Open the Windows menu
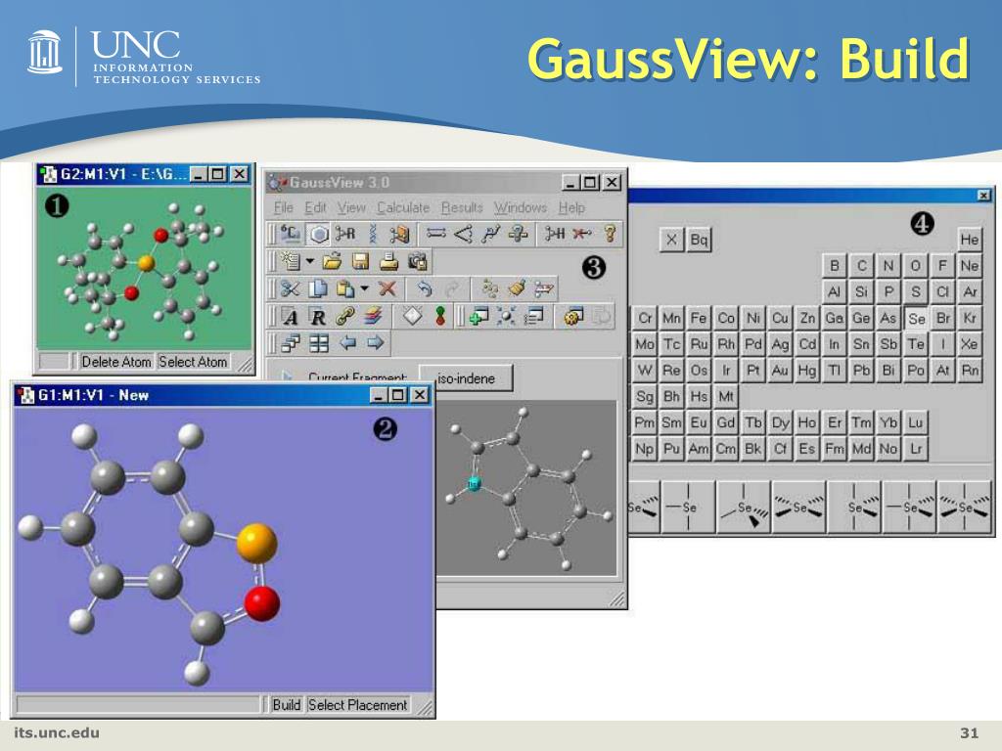This screenshot has height=751, width=1002. 521,208
